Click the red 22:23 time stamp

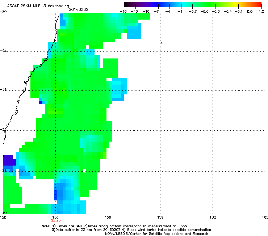click(56, 220)
